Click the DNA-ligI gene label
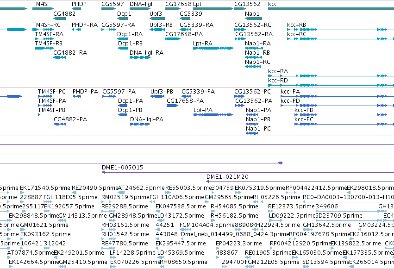This screenshot has width=394, height=269. pyautogui.click(x=141, y=4)
